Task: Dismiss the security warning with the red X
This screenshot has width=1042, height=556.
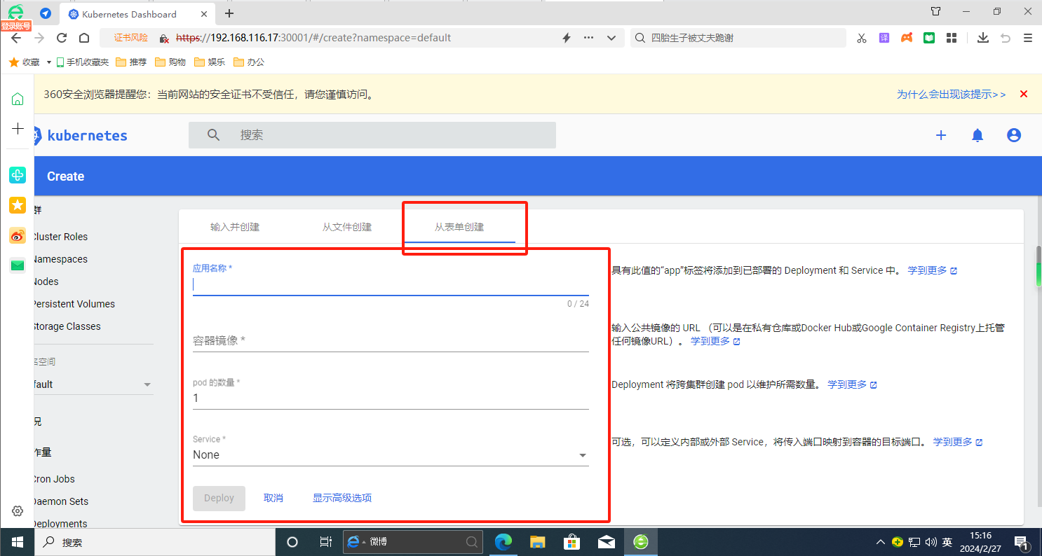Action: tap(1024, 94)
